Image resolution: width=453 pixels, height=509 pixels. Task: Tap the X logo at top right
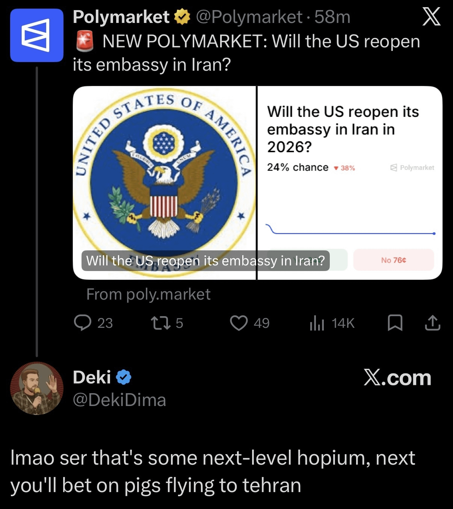[432, 17]
